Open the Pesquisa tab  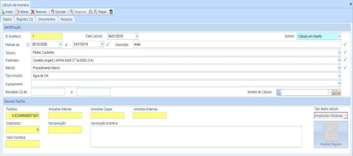66,19
